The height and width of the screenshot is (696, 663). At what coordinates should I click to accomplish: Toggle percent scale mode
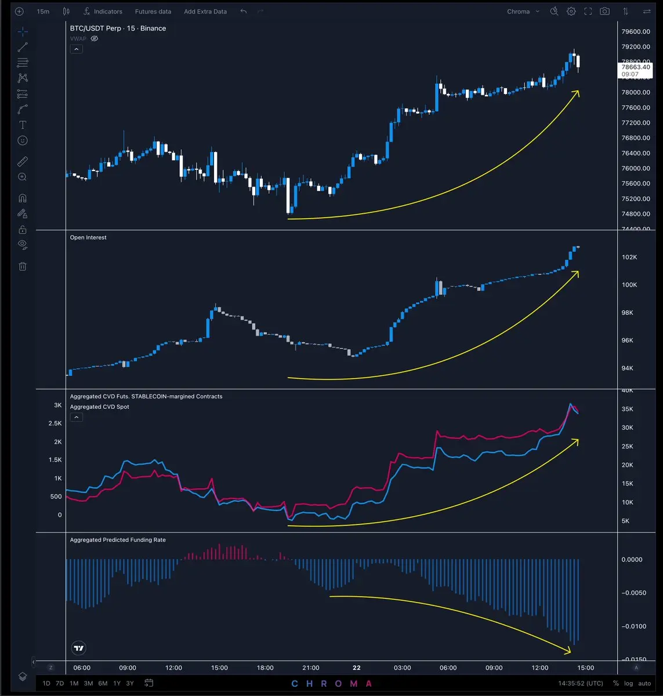(x=615, y=684)
